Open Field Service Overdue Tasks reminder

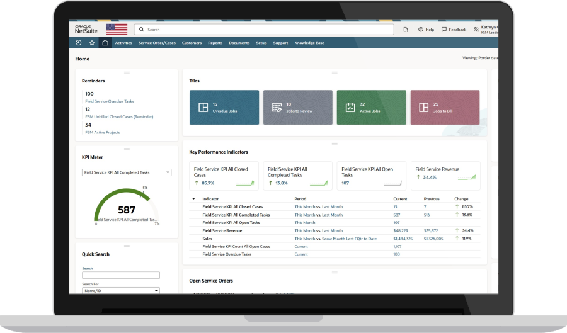[x=110, y=101]
